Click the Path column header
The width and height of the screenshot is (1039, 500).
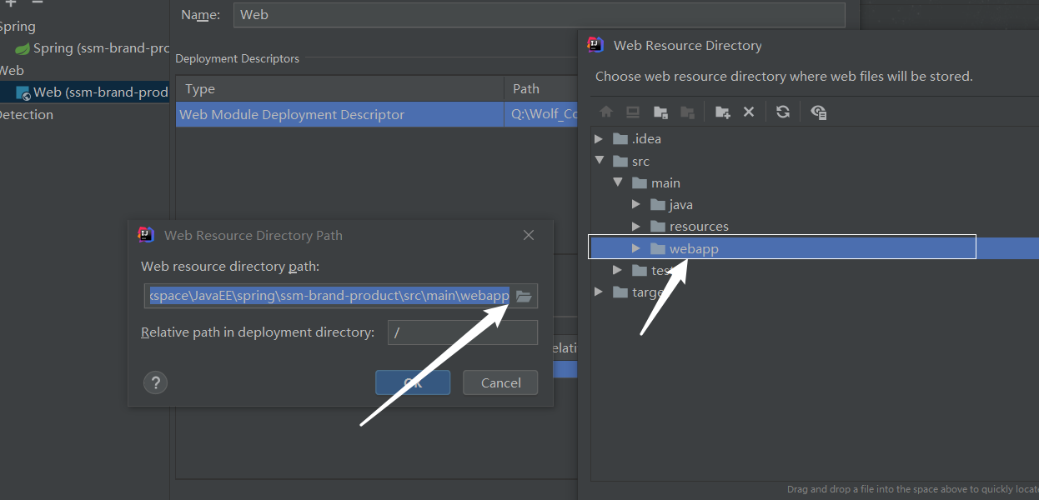(x=526, y=89)
